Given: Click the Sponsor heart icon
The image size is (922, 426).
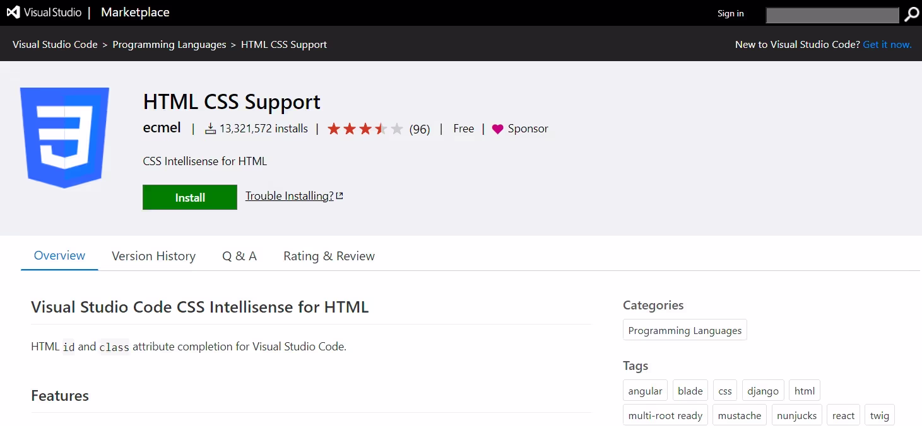Looking at the screenshot, I should 497,129.
